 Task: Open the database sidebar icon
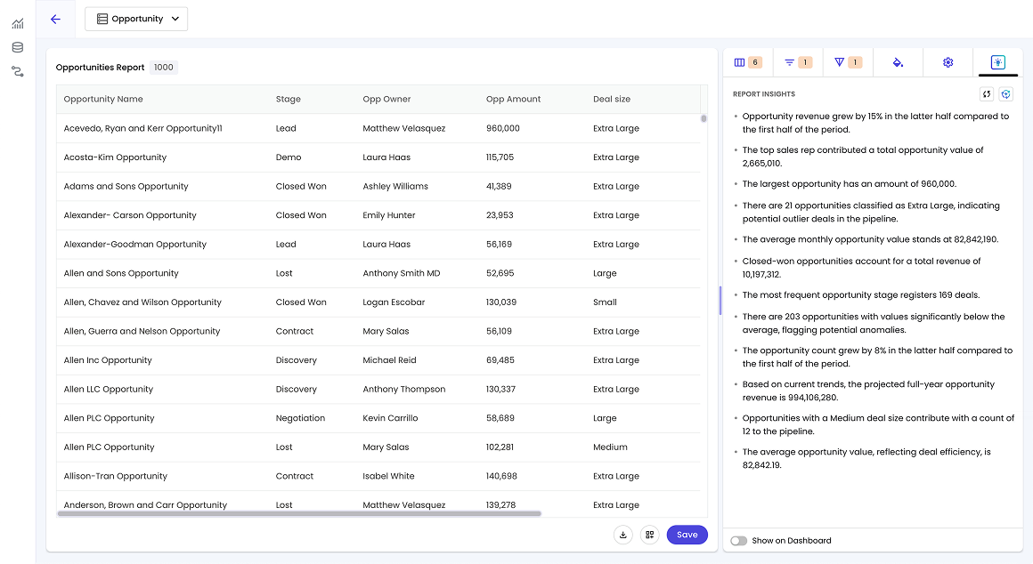18,47
